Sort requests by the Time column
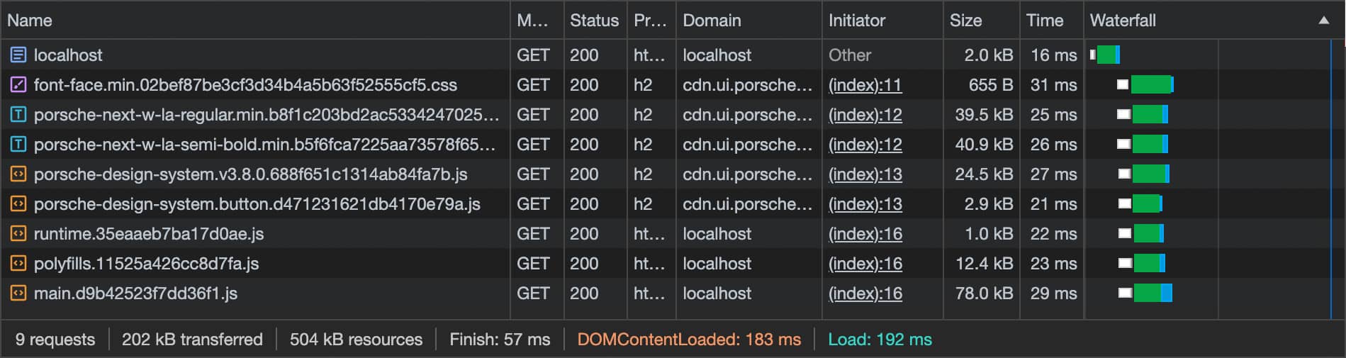The height and width of the screenshot is (358, 1346). (1052, 20)
